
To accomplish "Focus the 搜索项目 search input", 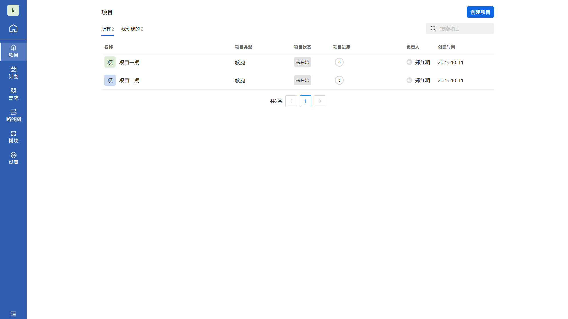I will [x=465, y=29].
